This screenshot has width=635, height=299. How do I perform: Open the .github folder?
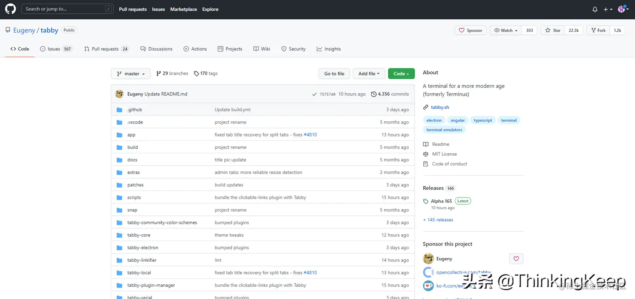coord(135,110)
